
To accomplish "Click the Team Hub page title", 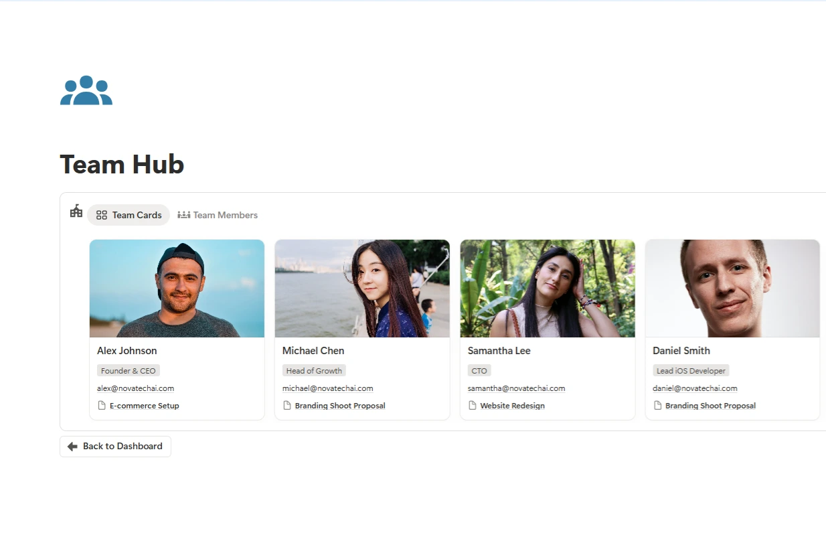I will point(122,165).
